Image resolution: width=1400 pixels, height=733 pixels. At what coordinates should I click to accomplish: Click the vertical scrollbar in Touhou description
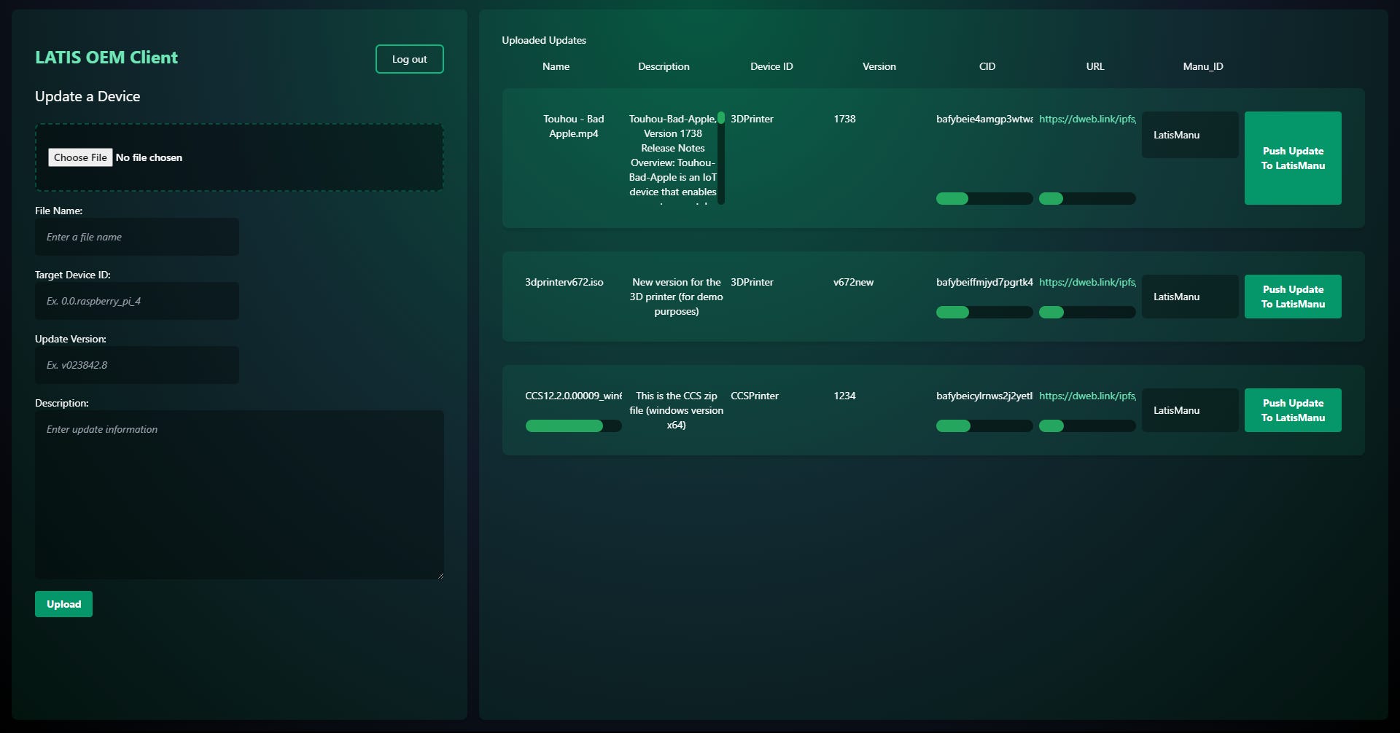tap(721, 118)
